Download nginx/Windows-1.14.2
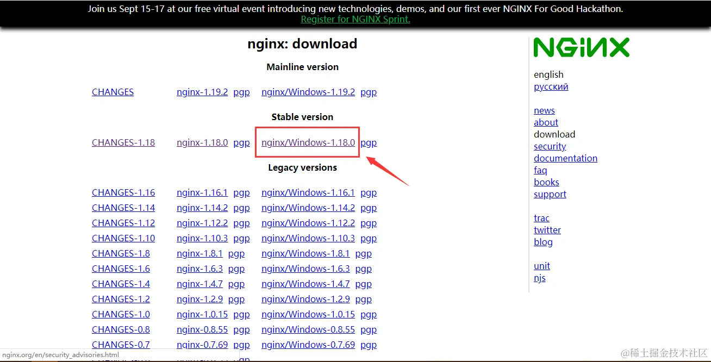The height and width of the screenshot is (362, 711). click(308, 208)
